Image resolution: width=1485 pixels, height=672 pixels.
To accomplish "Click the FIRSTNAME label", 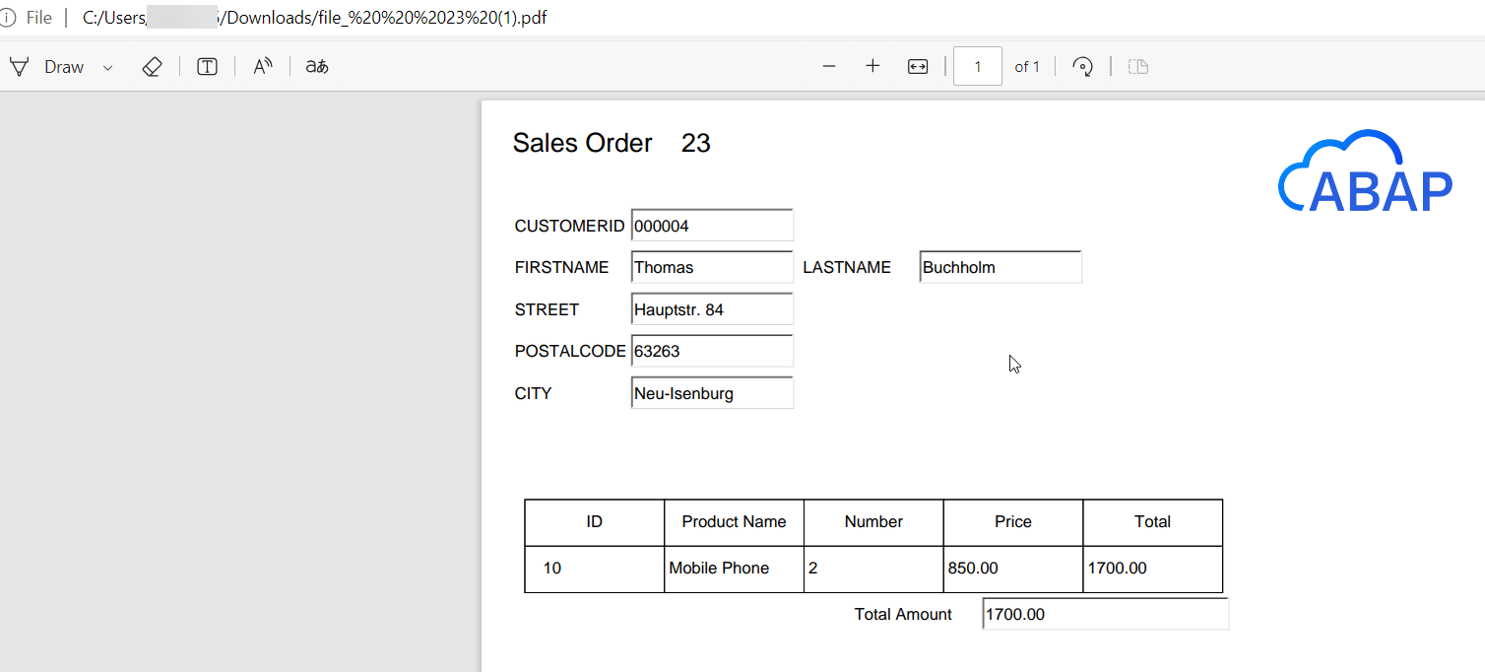I will click(562, 268).
